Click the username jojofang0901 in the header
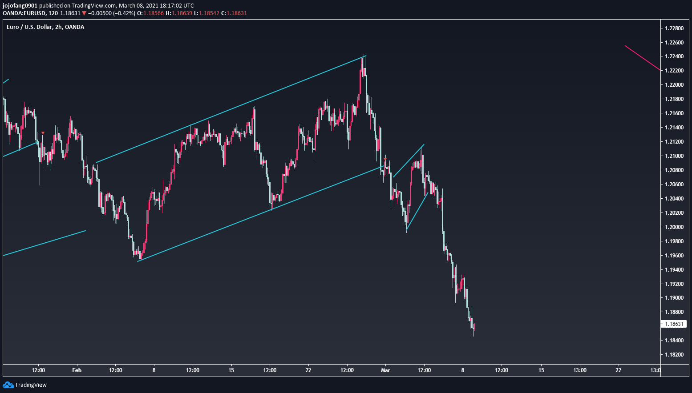 tap(20, 5)
